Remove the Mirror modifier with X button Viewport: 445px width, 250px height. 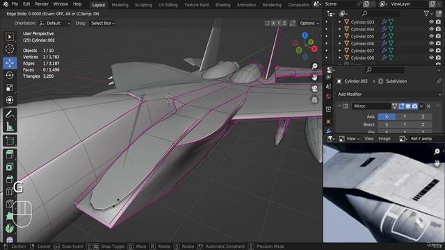428,106
